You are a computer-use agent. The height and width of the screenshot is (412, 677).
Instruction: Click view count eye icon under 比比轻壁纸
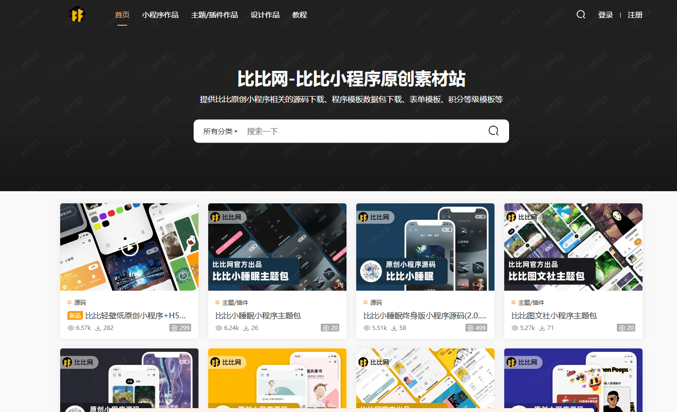tap(71, 328)
